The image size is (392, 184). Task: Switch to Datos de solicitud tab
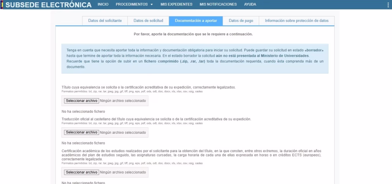[148, 21]
